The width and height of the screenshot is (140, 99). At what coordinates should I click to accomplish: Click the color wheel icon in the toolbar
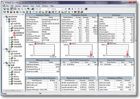point(86,9)
